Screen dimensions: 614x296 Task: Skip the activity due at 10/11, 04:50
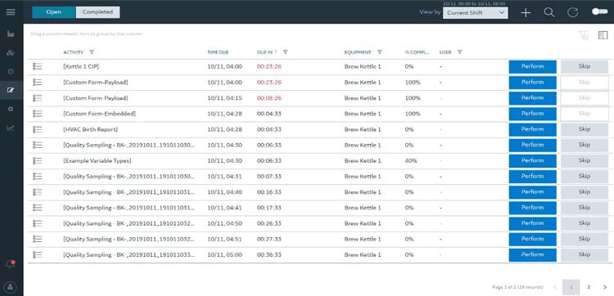[585, 223]
